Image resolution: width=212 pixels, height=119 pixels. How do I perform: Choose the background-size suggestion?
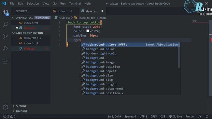click(x=130, y=75)
